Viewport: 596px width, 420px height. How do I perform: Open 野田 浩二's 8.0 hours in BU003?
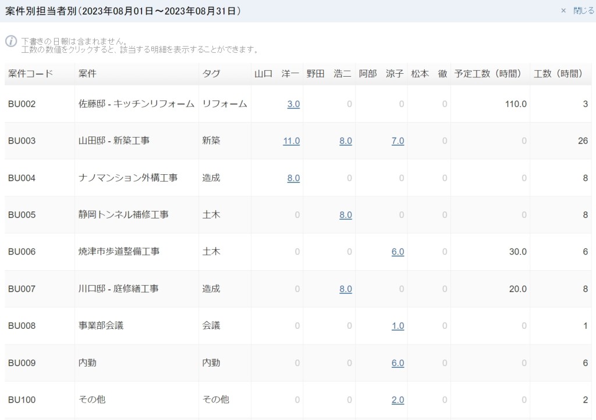pyautogui.click(x=346, y=141)
